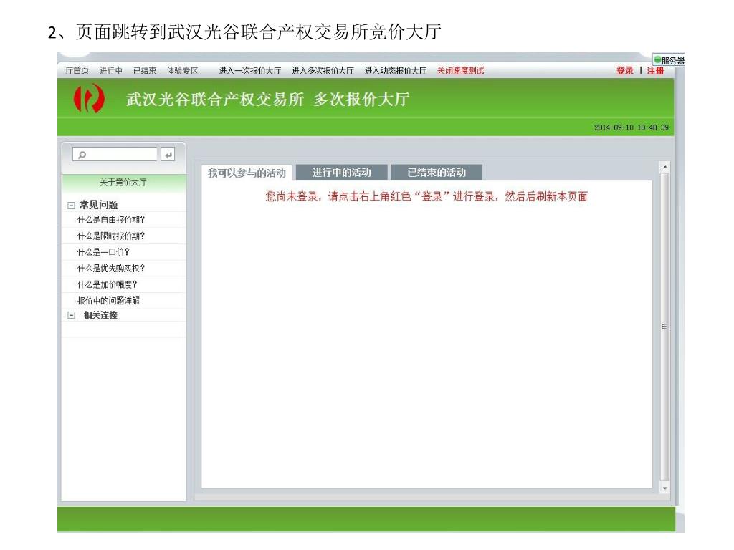Open 报价中的问题详解 item
Image resolution: width=734 pixels, height=550 pixels.
click(108, 300)
